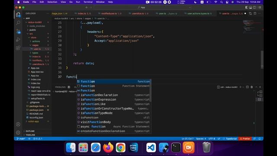277x156 pixels.
Task: Open Prime Video from the Dock
Action: (133, 147)
